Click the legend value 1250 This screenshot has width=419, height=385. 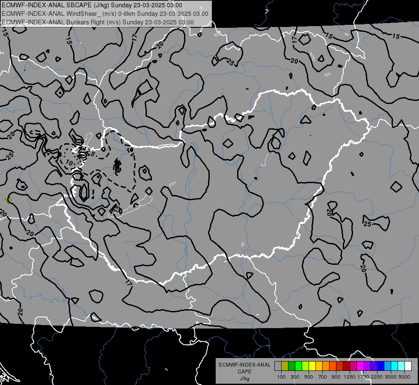click(350, 377)
